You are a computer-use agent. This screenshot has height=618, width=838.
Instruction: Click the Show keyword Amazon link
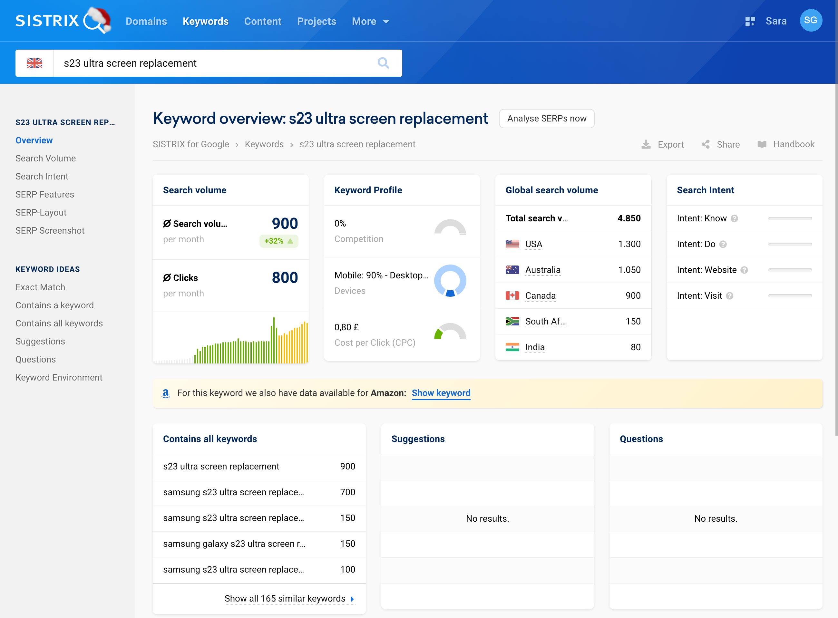pyautogui.click(x=441, y=393)
